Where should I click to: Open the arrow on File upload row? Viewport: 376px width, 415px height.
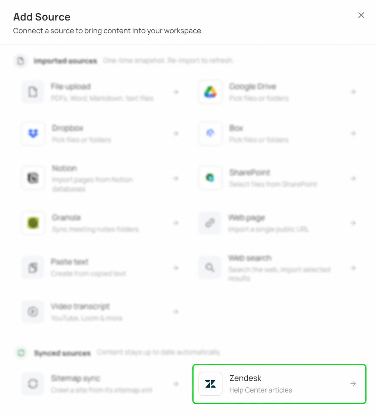pyautogui.click(x=176, y=92)
